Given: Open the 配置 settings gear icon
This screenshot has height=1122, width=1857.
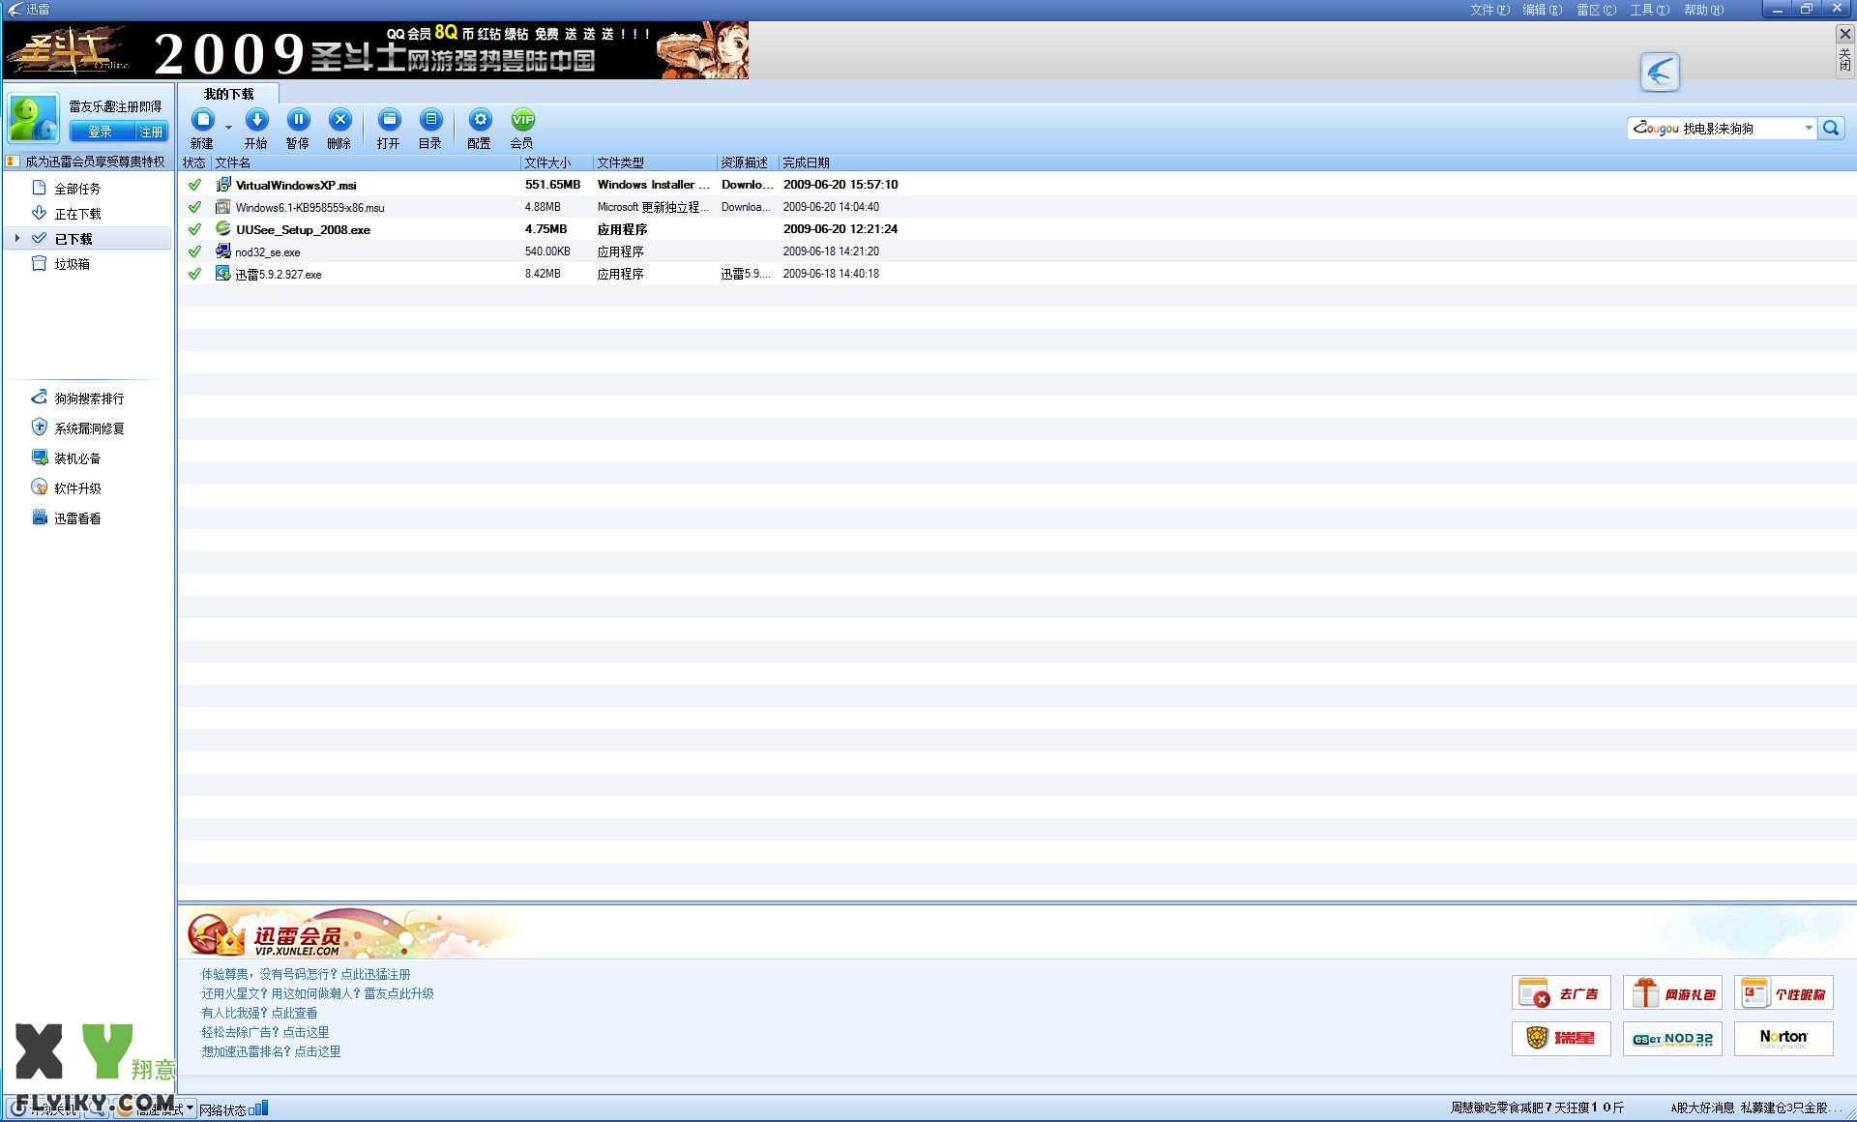Looking at the screenshot, I should point(480,120).
